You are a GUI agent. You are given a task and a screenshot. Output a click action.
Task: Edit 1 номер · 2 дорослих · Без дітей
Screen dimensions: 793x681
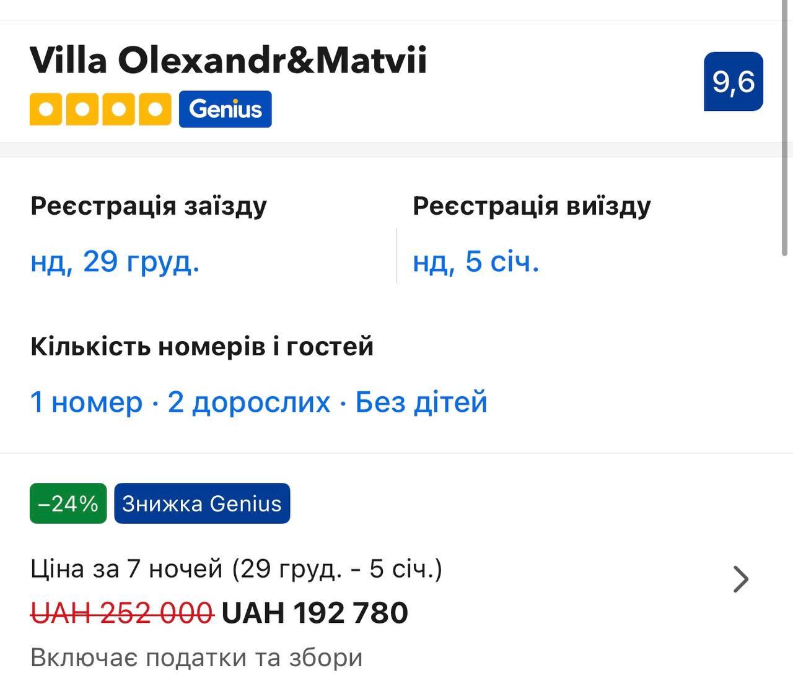click(259, 402)
